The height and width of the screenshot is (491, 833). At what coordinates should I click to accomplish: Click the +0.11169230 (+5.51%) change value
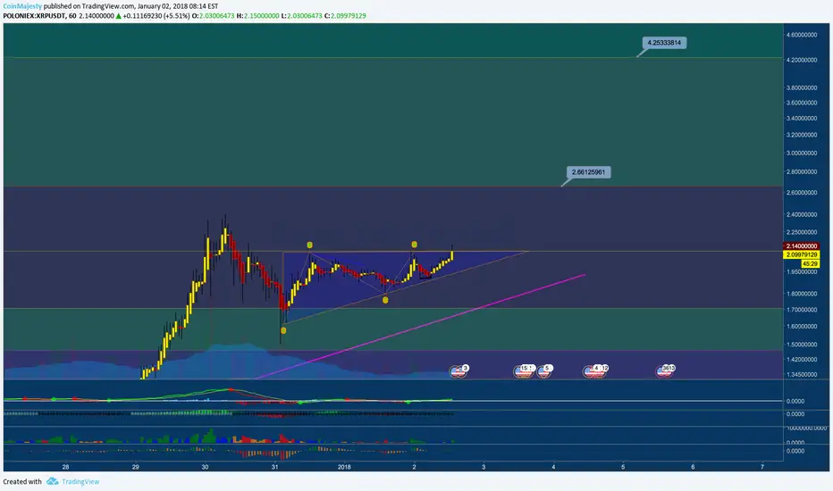coord(156,16)
